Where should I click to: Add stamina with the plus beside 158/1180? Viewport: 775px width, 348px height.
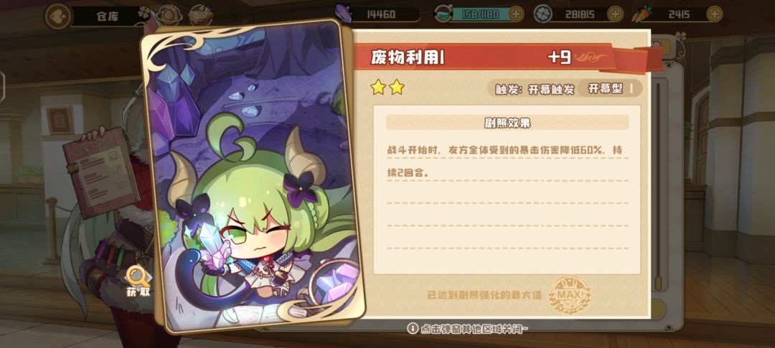(515, 14)
